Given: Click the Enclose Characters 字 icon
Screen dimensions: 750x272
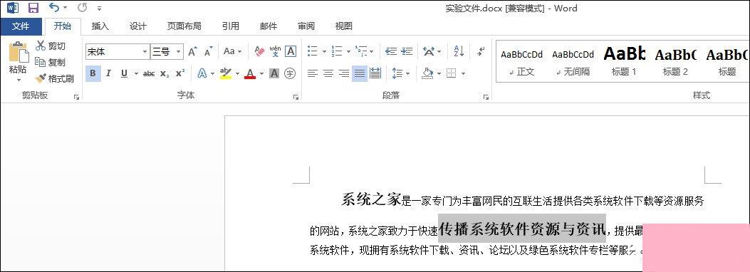Looking at the screenshot, I should click(290, 73).
